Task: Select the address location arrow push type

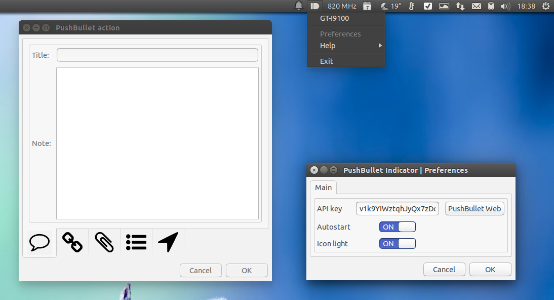Action: (x=168, y=242)
